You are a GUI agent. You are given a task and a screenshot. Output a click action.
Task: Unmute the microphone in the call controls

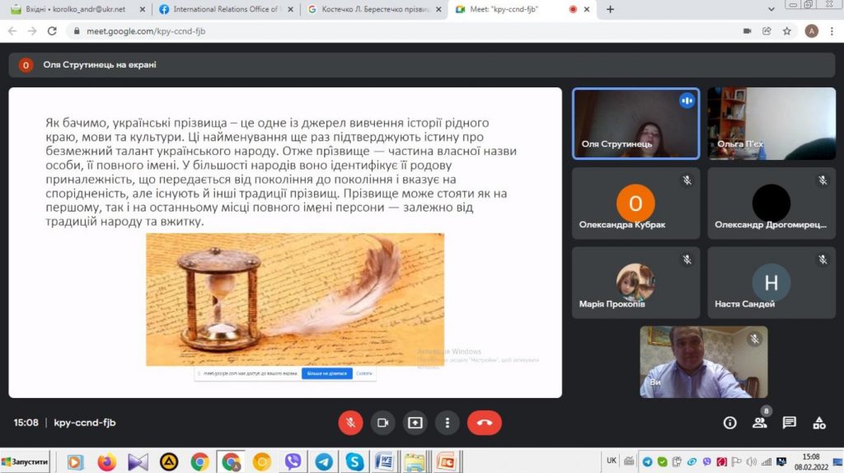(350, 423)
